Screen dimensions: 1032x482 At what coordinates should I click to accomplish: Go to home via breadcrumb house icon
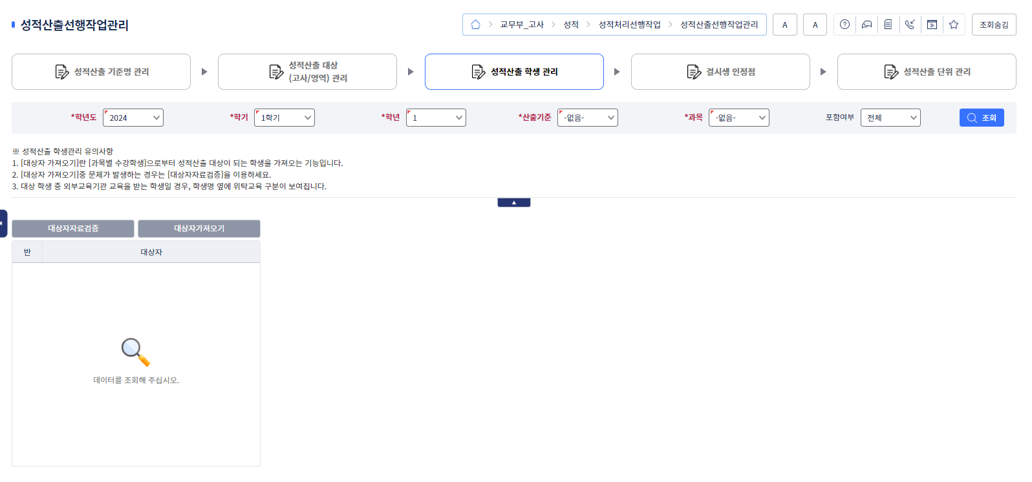(x=475, y=25)
